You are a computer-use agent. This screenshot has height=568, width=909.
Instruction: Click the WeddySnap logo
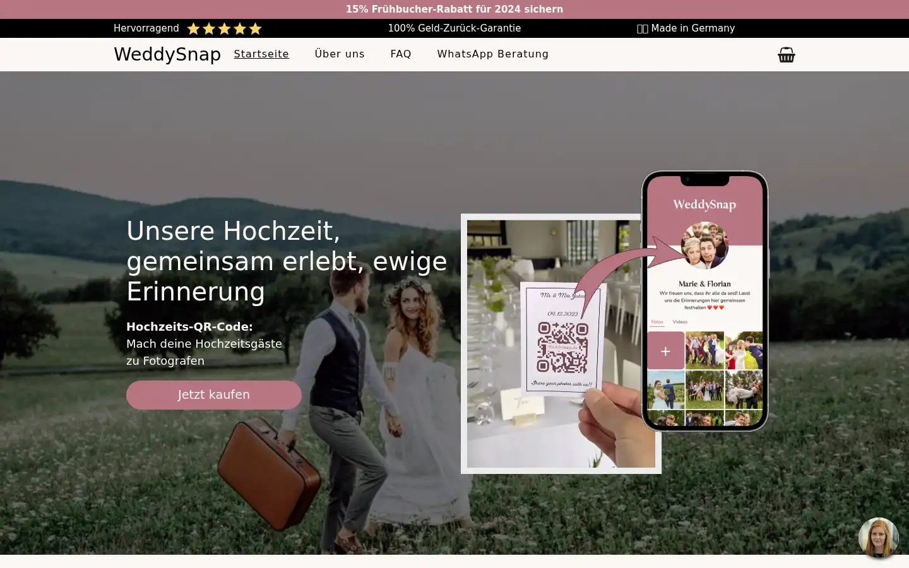tap(167, 54)
